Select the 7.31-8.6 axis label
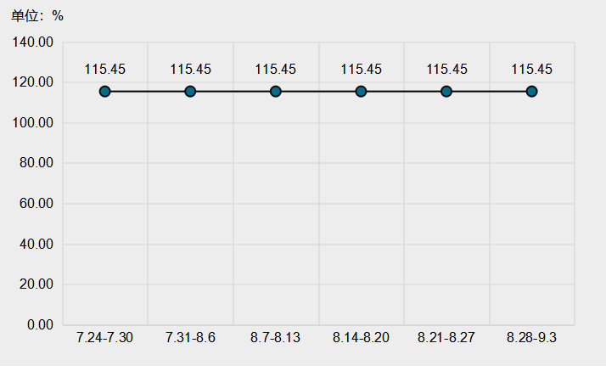Viewport: 606px width, 377px height. (x=190, y=338)
